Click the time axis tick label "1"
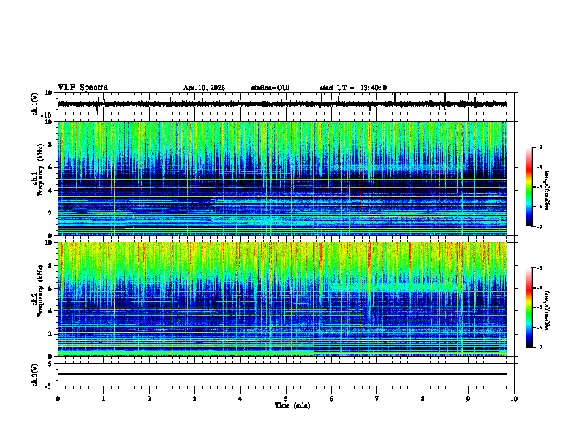579x447 pixels. 103,399
